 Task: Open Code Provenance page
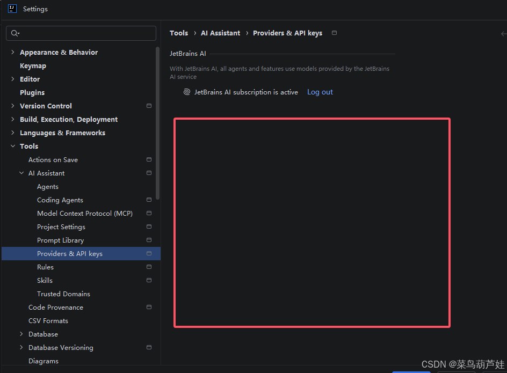pos(56,308)
